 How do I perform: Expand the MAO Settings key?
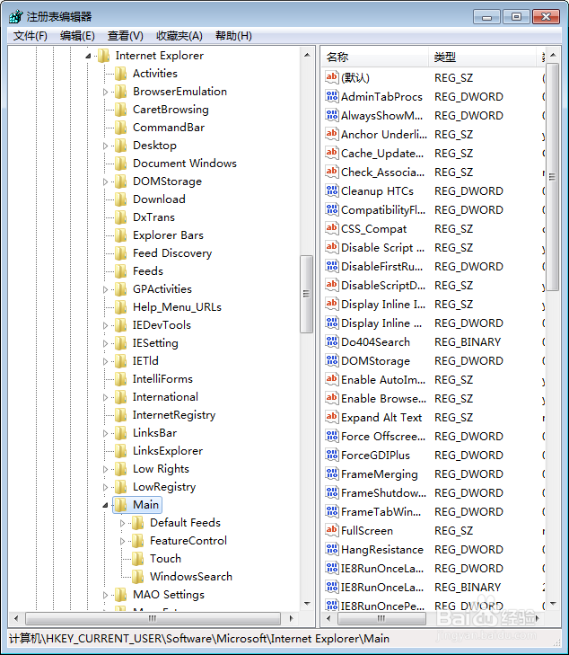tap(105, 595)
